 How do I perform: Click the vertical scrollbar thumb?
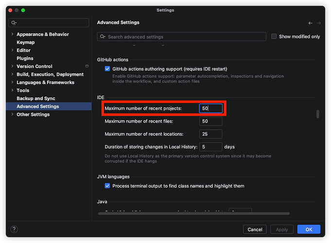(x=318, y=114)
